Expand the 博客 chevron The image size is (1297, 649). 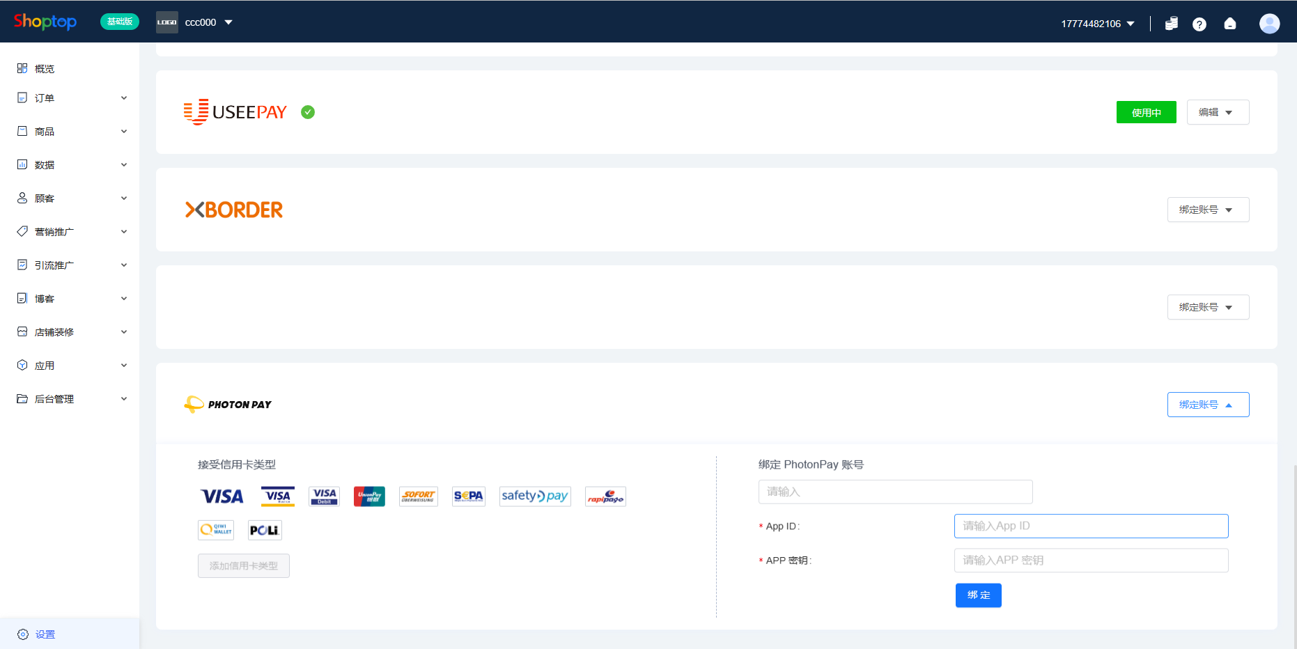pyautogui.click(x=124, y=299)
